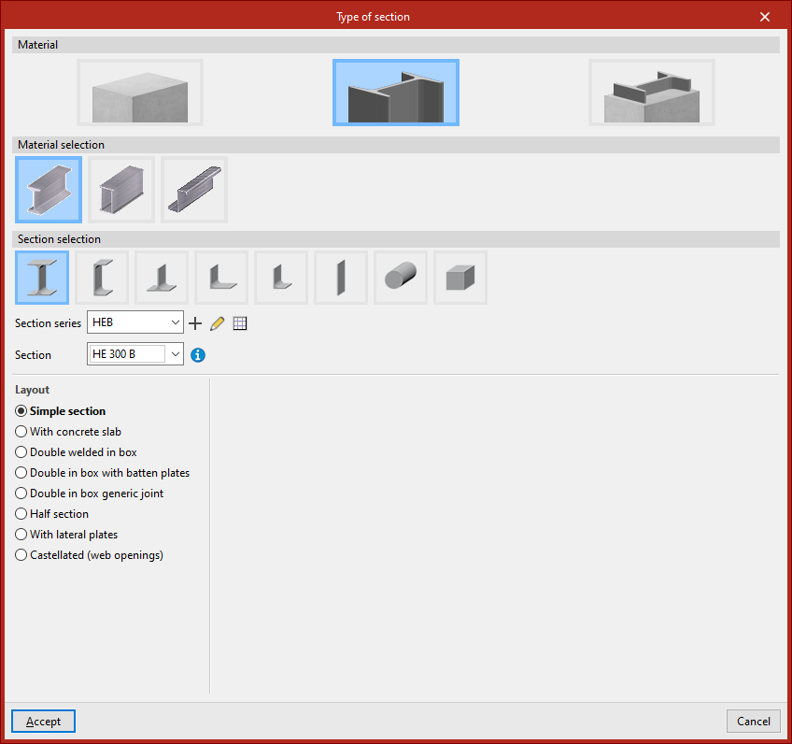Image resolution: width=792 pixels, height=744 pixels.
Task: Select the large equal-leg angle section icon
Action: tap(221, 278)
